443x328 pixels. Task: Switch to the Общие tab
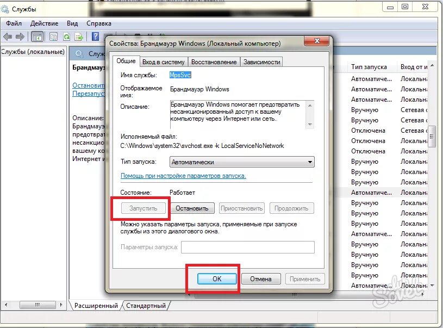(x=126, y=61)
